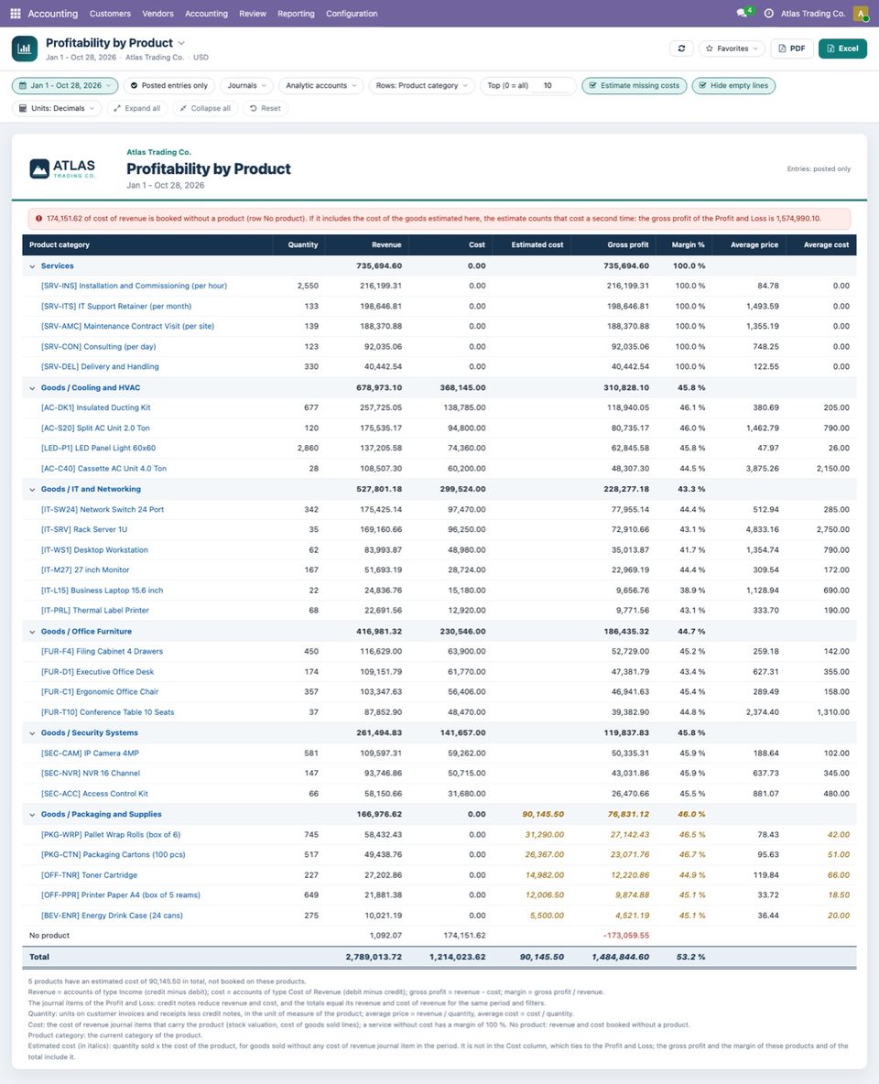Export the report to Excel
The image size is (879, 1084).
click(842, 49)
